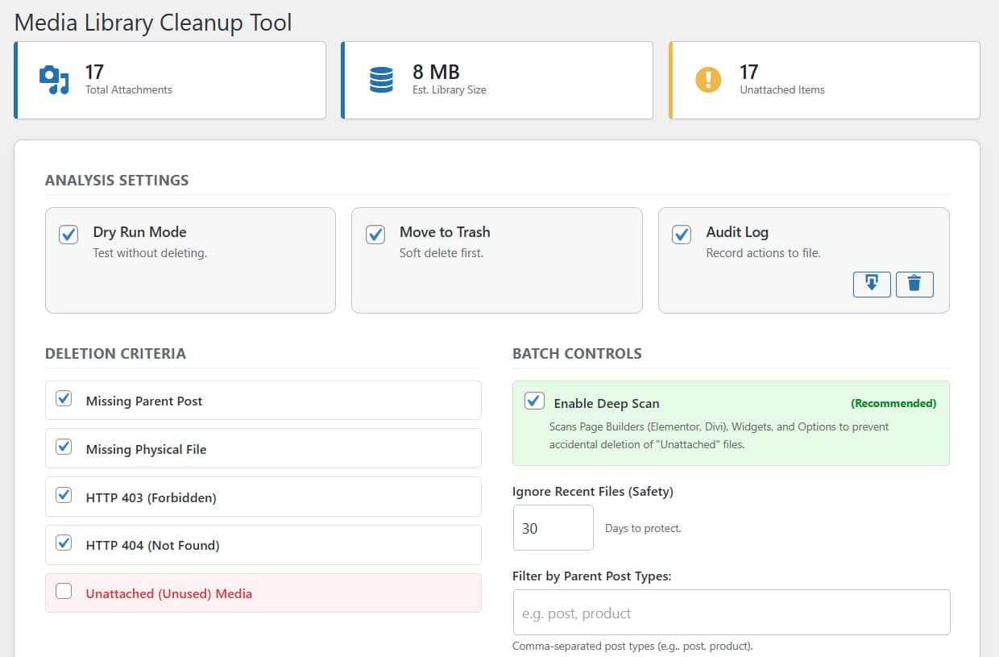The image size is (999, 657).
Task: Uncheck the Missing Parent Post criterion
Action: pos(63,397)
